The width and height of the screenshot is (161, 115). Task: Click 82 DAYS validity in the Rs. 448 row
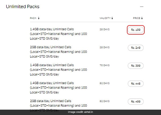click(104, 83)
